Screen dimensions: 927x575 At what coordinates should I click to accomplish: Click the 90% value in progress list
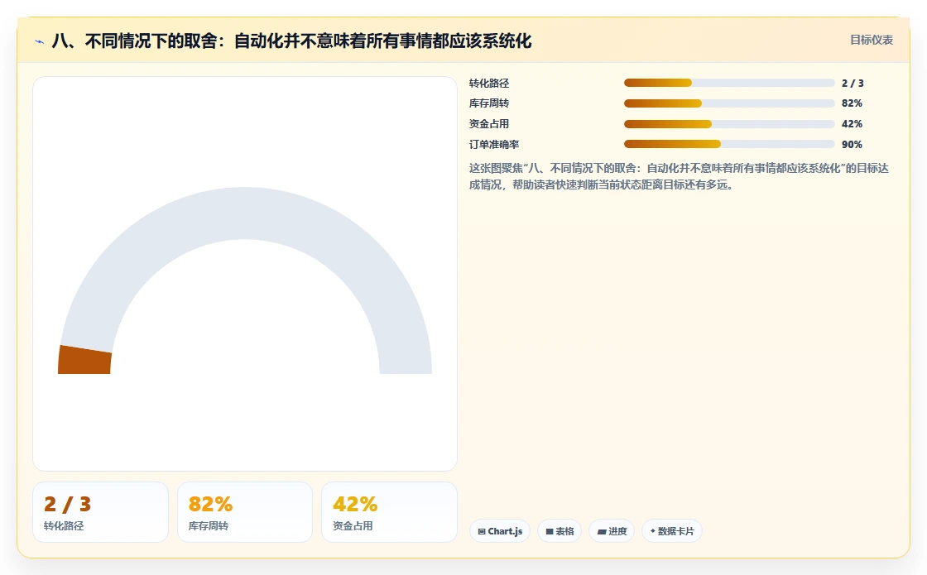(852, 144)
